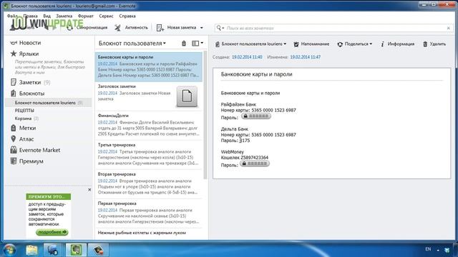Screen dimensions: 458x257
Task: Click Удалить to delete note
Action: point(434,44)
